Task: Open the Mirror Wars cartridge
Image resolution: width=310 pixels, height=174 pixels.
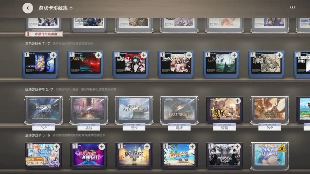Action: (44, 110)
